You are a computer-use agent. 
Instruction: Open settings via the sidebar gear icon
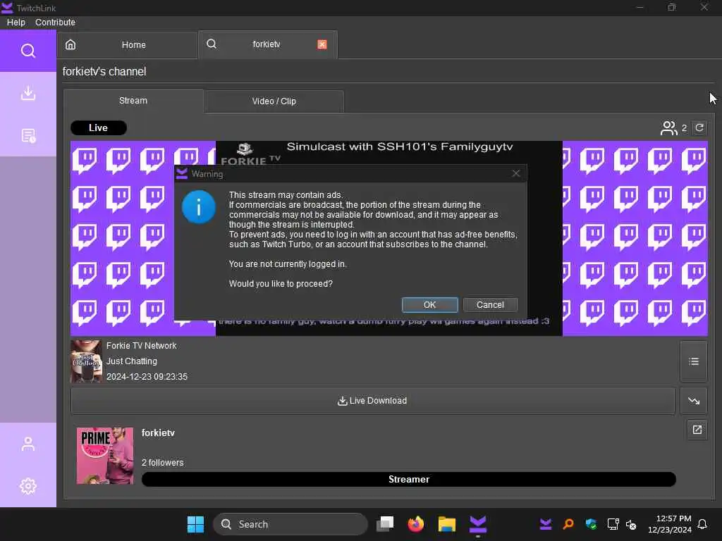[28, 486]
